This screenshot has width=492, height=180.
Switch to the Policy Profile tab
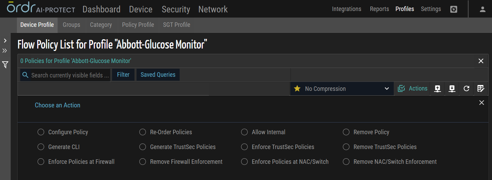point(138,25)
